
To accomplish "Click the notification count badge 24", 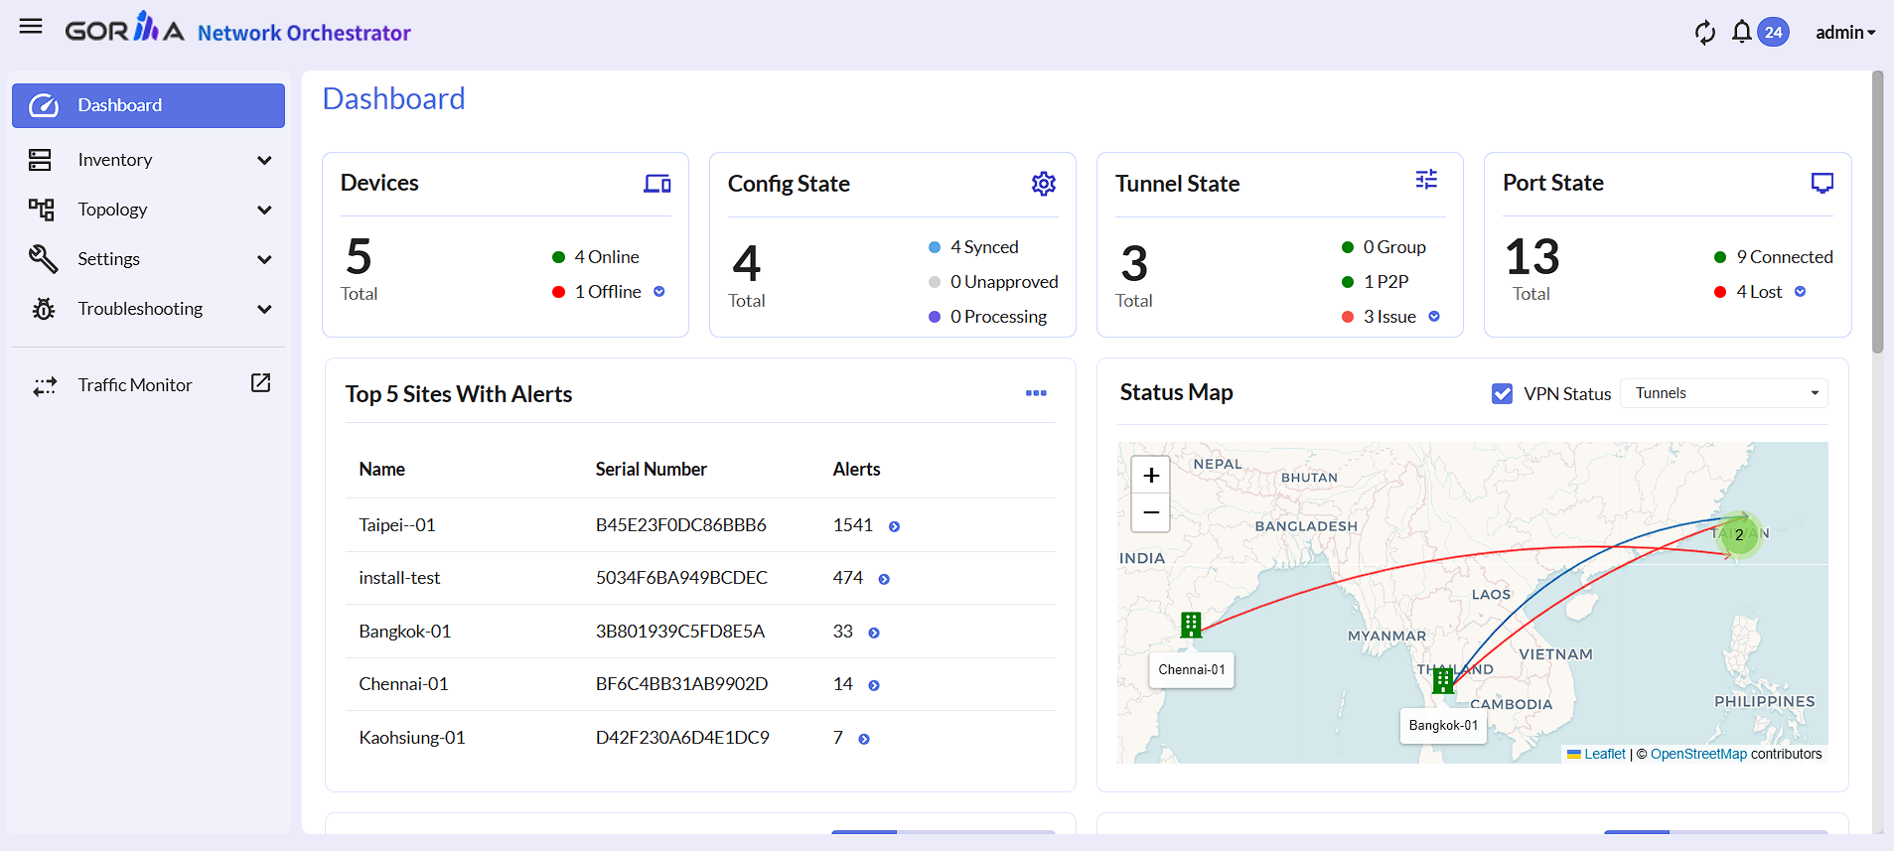I will (1774, 32).
